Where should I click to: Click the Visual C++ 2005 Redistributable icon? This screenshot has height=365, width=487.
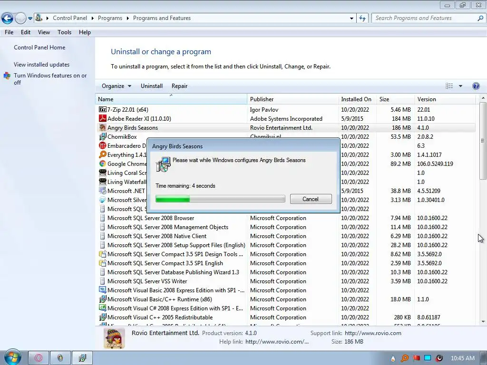click(x=103, y=317)
